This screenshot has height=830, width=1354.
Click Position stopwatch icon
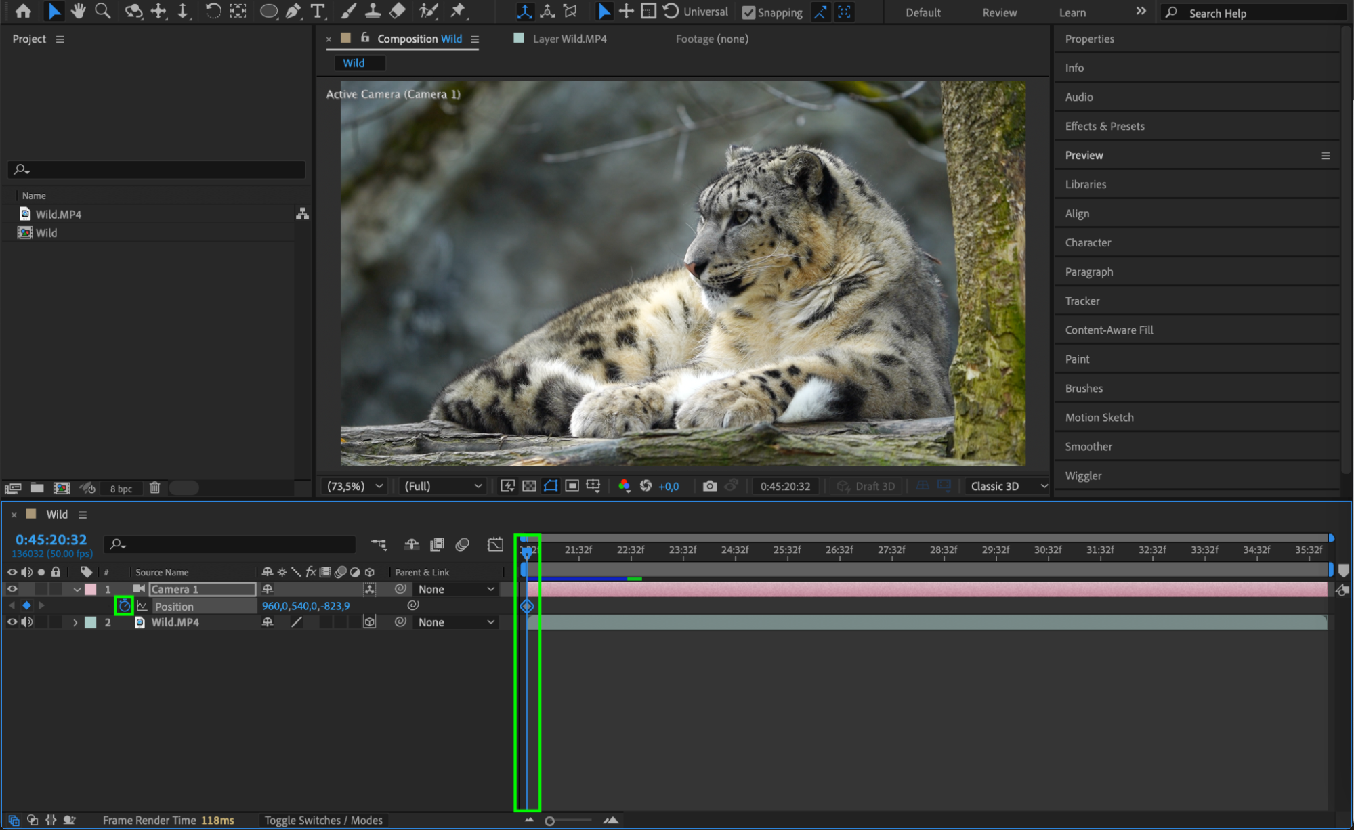pos(124,606)
